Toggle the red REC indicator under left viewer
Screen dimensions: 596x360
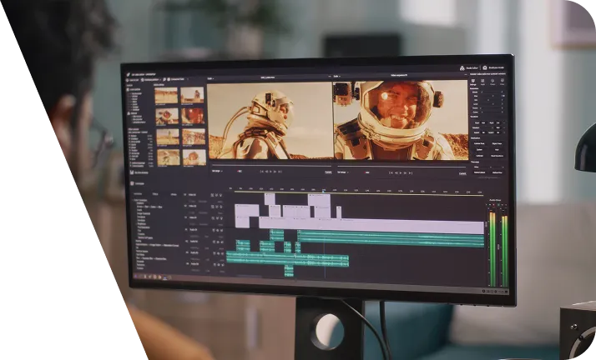(239, 172)
